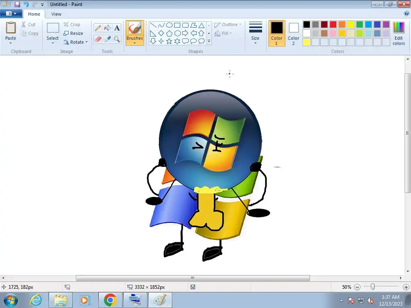Open the Paste dropdown arrow
Image resolution: width=411 pixels, height=308 pixels.
point(11,43)
